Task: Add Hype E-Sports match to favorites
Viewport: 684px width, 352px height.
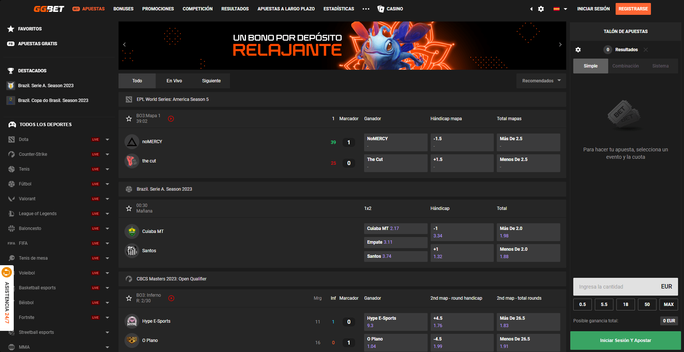Action: tap(129, 298)
